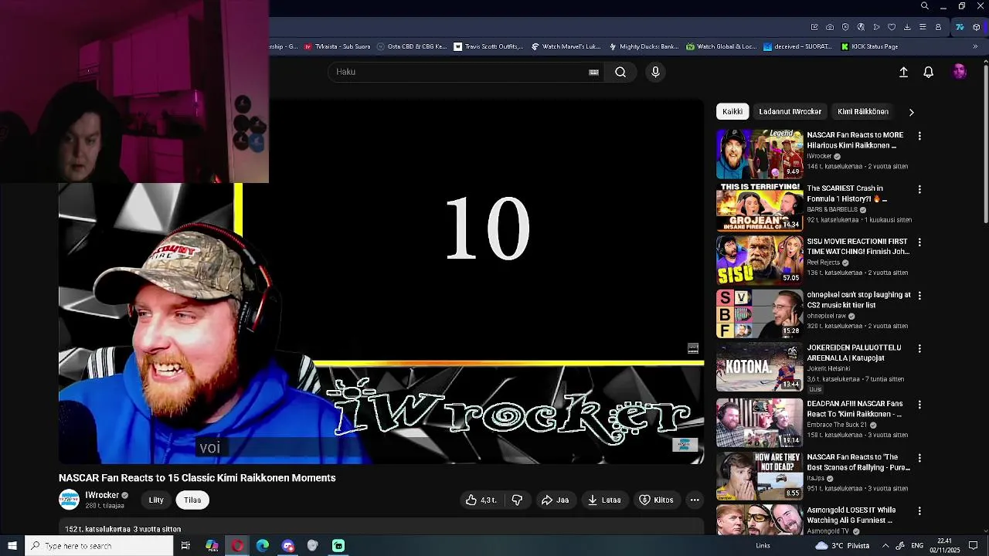Share the video with Jaa button
The height and width of the screenshot is (556, 989).
click(555, 500)
